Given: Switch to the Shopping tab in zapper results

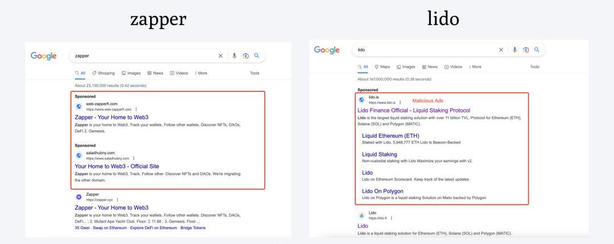Looking at the screenshot, I should pos(104,73).
